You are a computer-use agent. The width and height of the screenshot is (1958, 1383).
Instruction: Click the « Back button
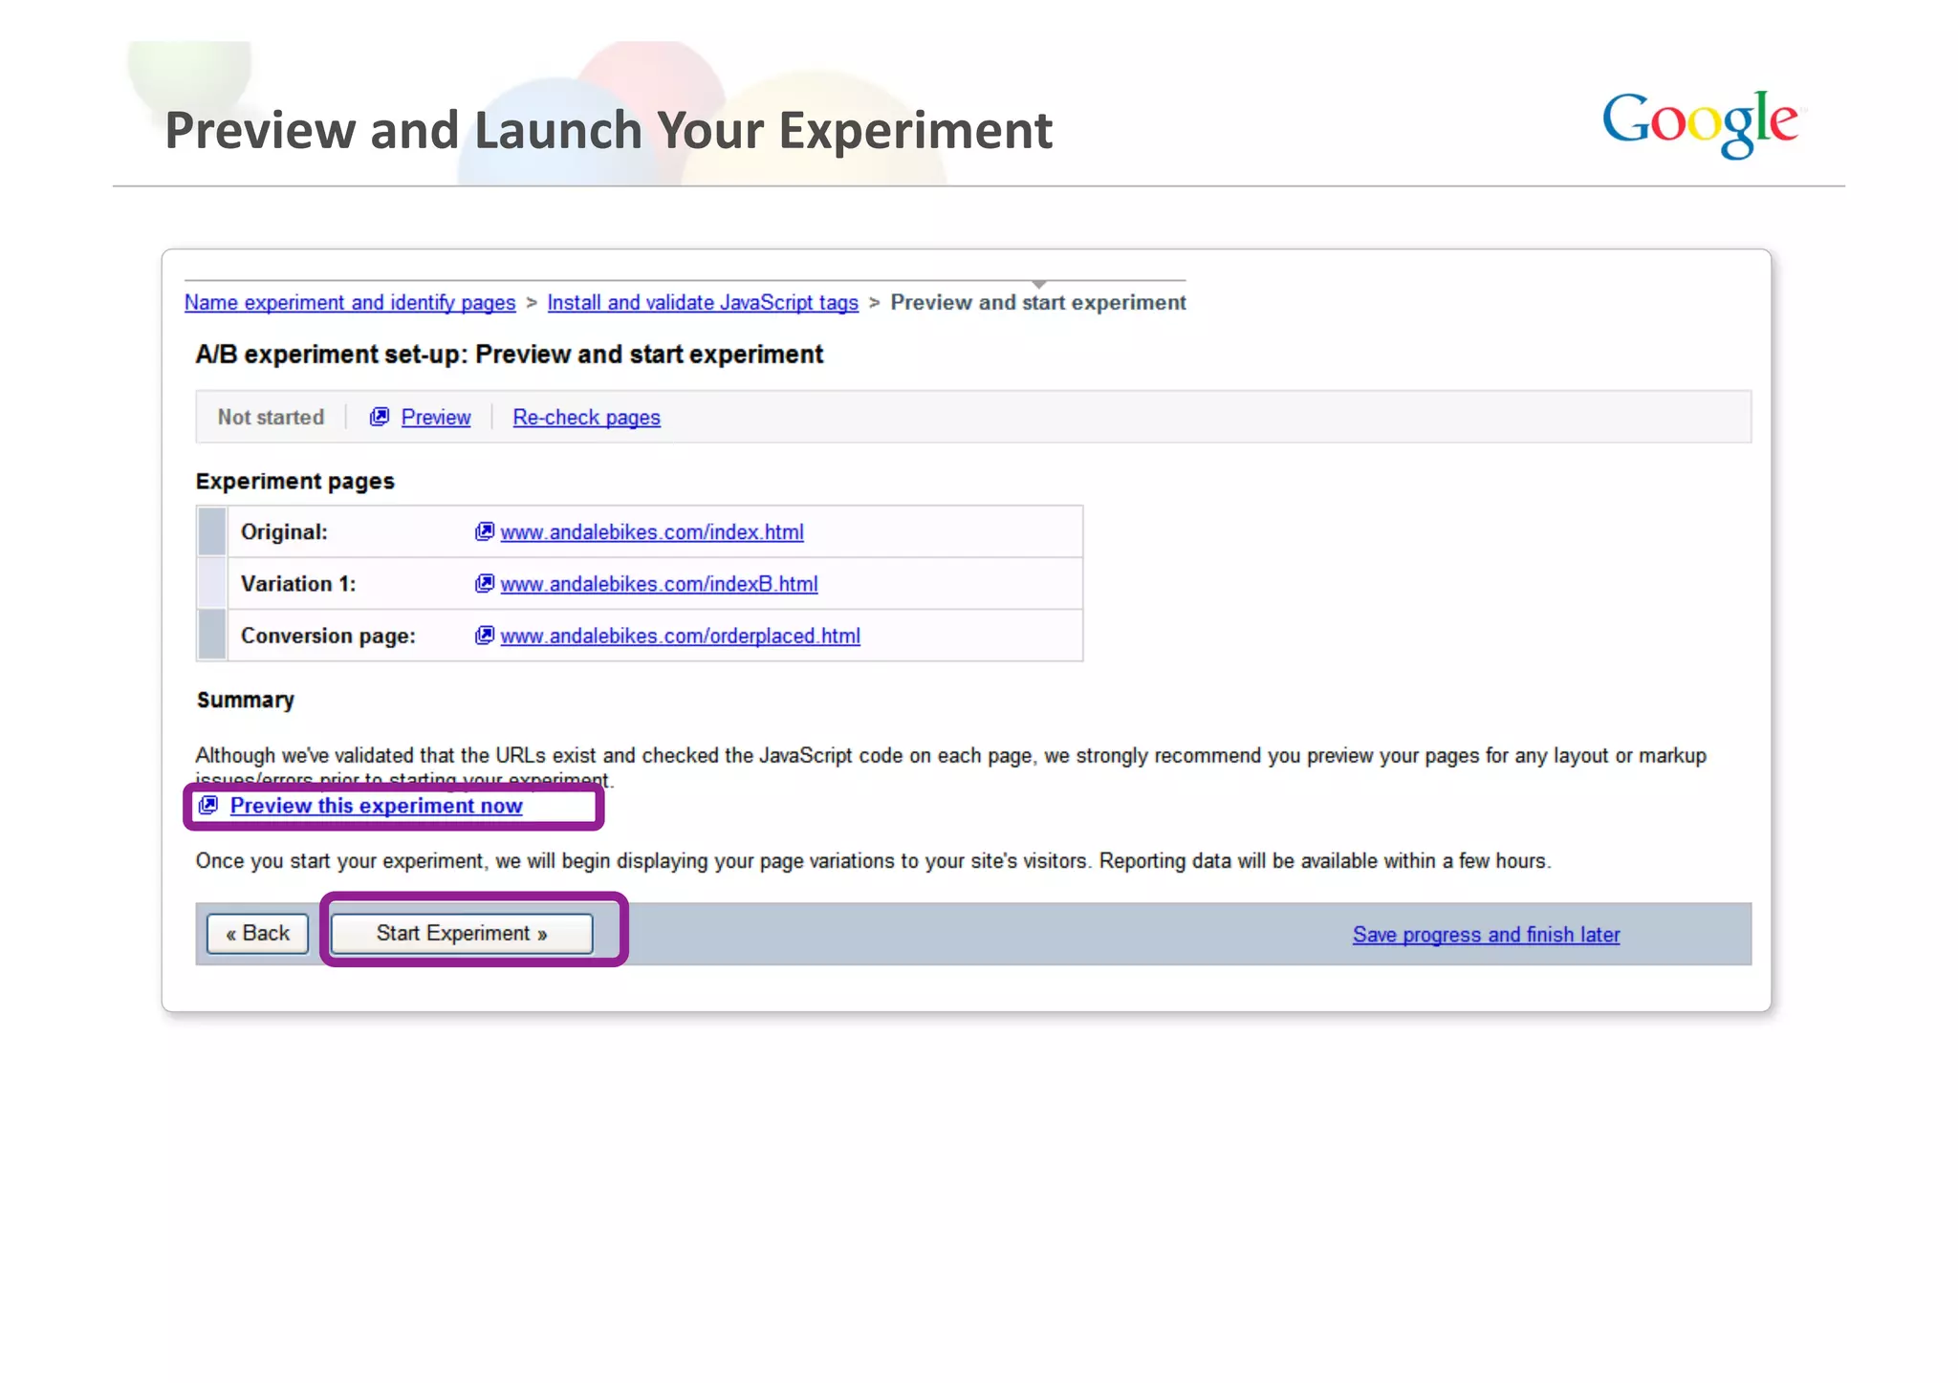[x=258, y=934]
